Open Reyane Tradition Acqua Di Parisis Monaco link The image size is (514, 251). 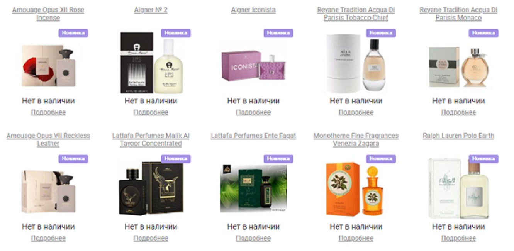click(458, 14)
